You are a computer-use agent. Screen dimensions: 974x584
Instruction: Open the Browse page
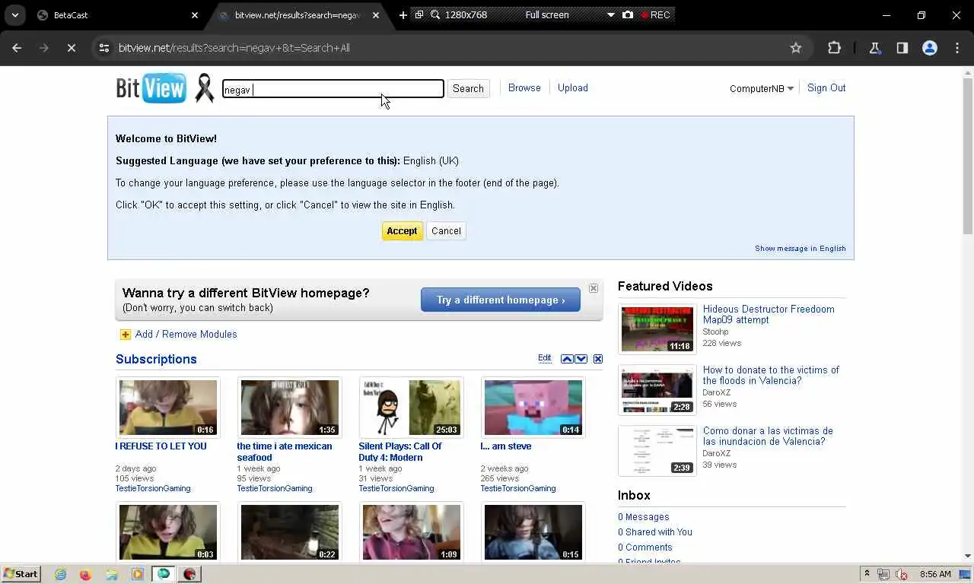tap(524, 87)
